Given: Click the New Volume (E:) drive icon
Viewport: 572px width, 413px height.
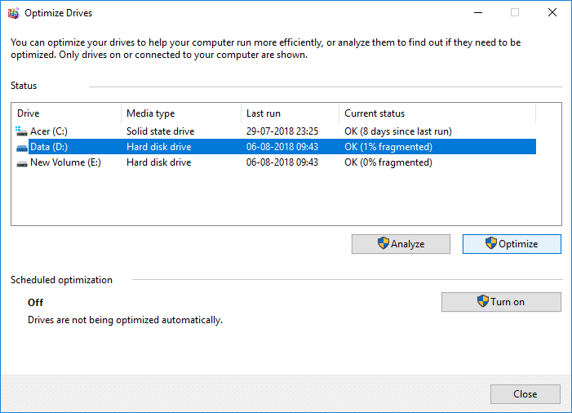Looking at the screenshot, I should click(x=21, y=162).
